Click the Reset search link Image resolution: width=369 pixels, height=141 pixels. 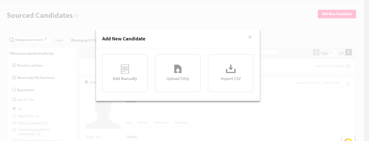tap(59, 40)
